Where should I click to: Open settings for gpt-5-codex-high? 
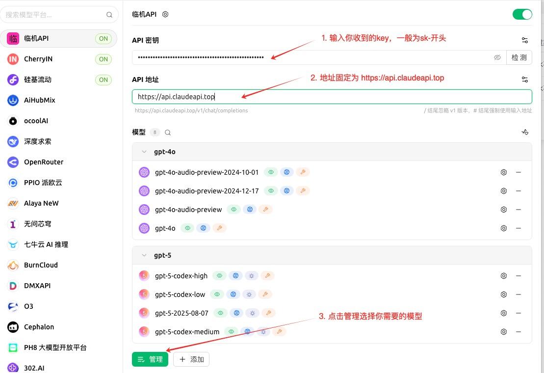pyautogui.click(x=504, y=276)
